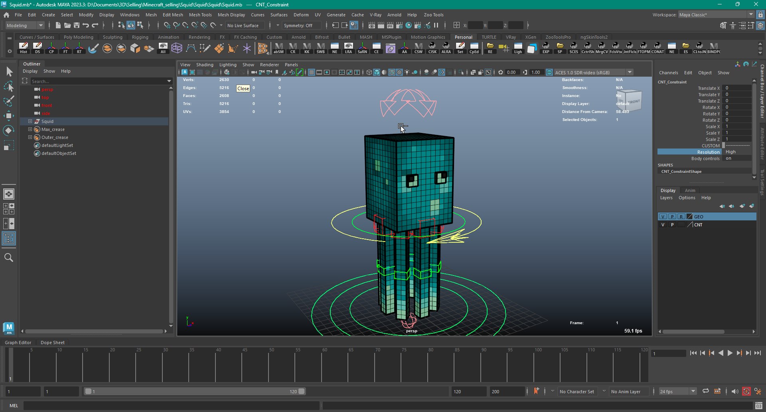Choose the Rotate tool in the toolbox

click(9, 131)
